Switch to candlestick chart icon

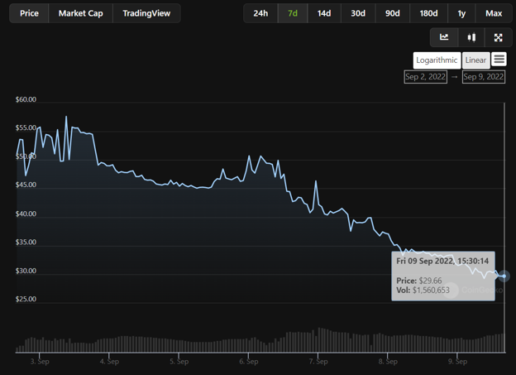(x=471, y=37)
